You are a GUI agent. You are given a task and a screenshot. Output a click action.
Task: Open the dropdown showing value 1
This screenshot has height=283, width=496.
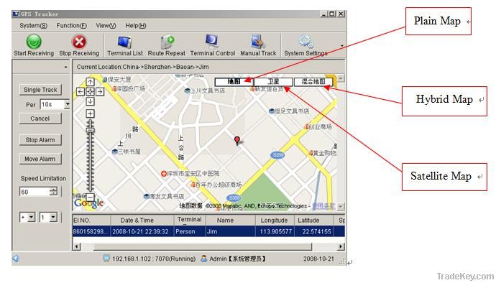pyautogui.click(x=53, y=217)
